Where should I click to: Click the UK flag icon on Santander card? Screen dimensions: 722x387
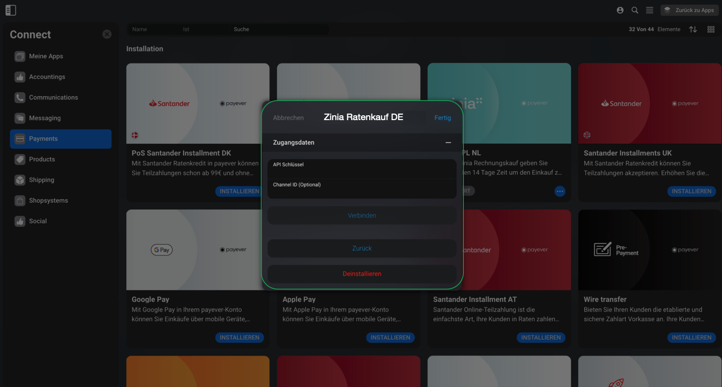coord(587,135)
